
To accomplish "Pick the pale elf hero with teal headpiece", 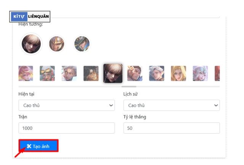I will (x=200, y=73).
